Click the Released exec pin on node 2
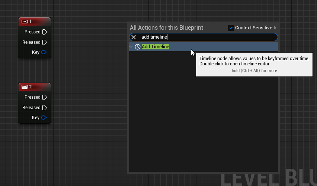 (x=45, y=108)
